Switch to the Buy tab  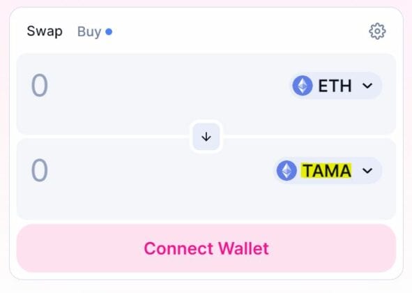(89, 32)
